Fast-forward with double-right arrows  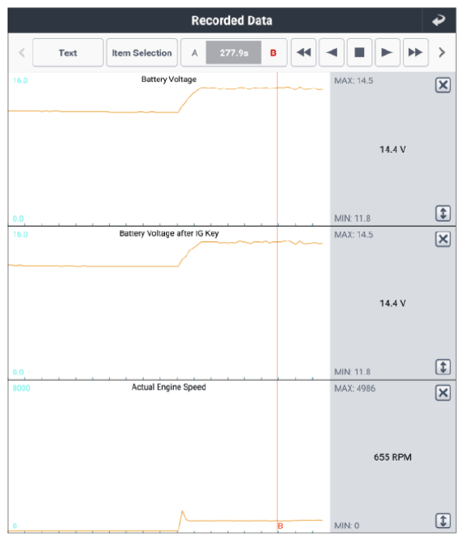pyautogui.click(x=416, y=53)
